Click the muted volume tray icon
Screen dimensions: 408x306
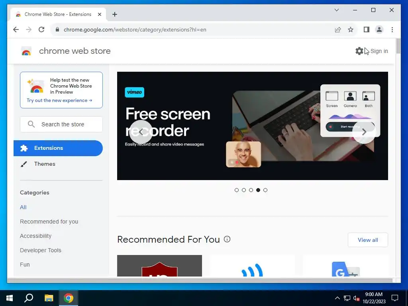pyautogui.click(x=356, y=298)
